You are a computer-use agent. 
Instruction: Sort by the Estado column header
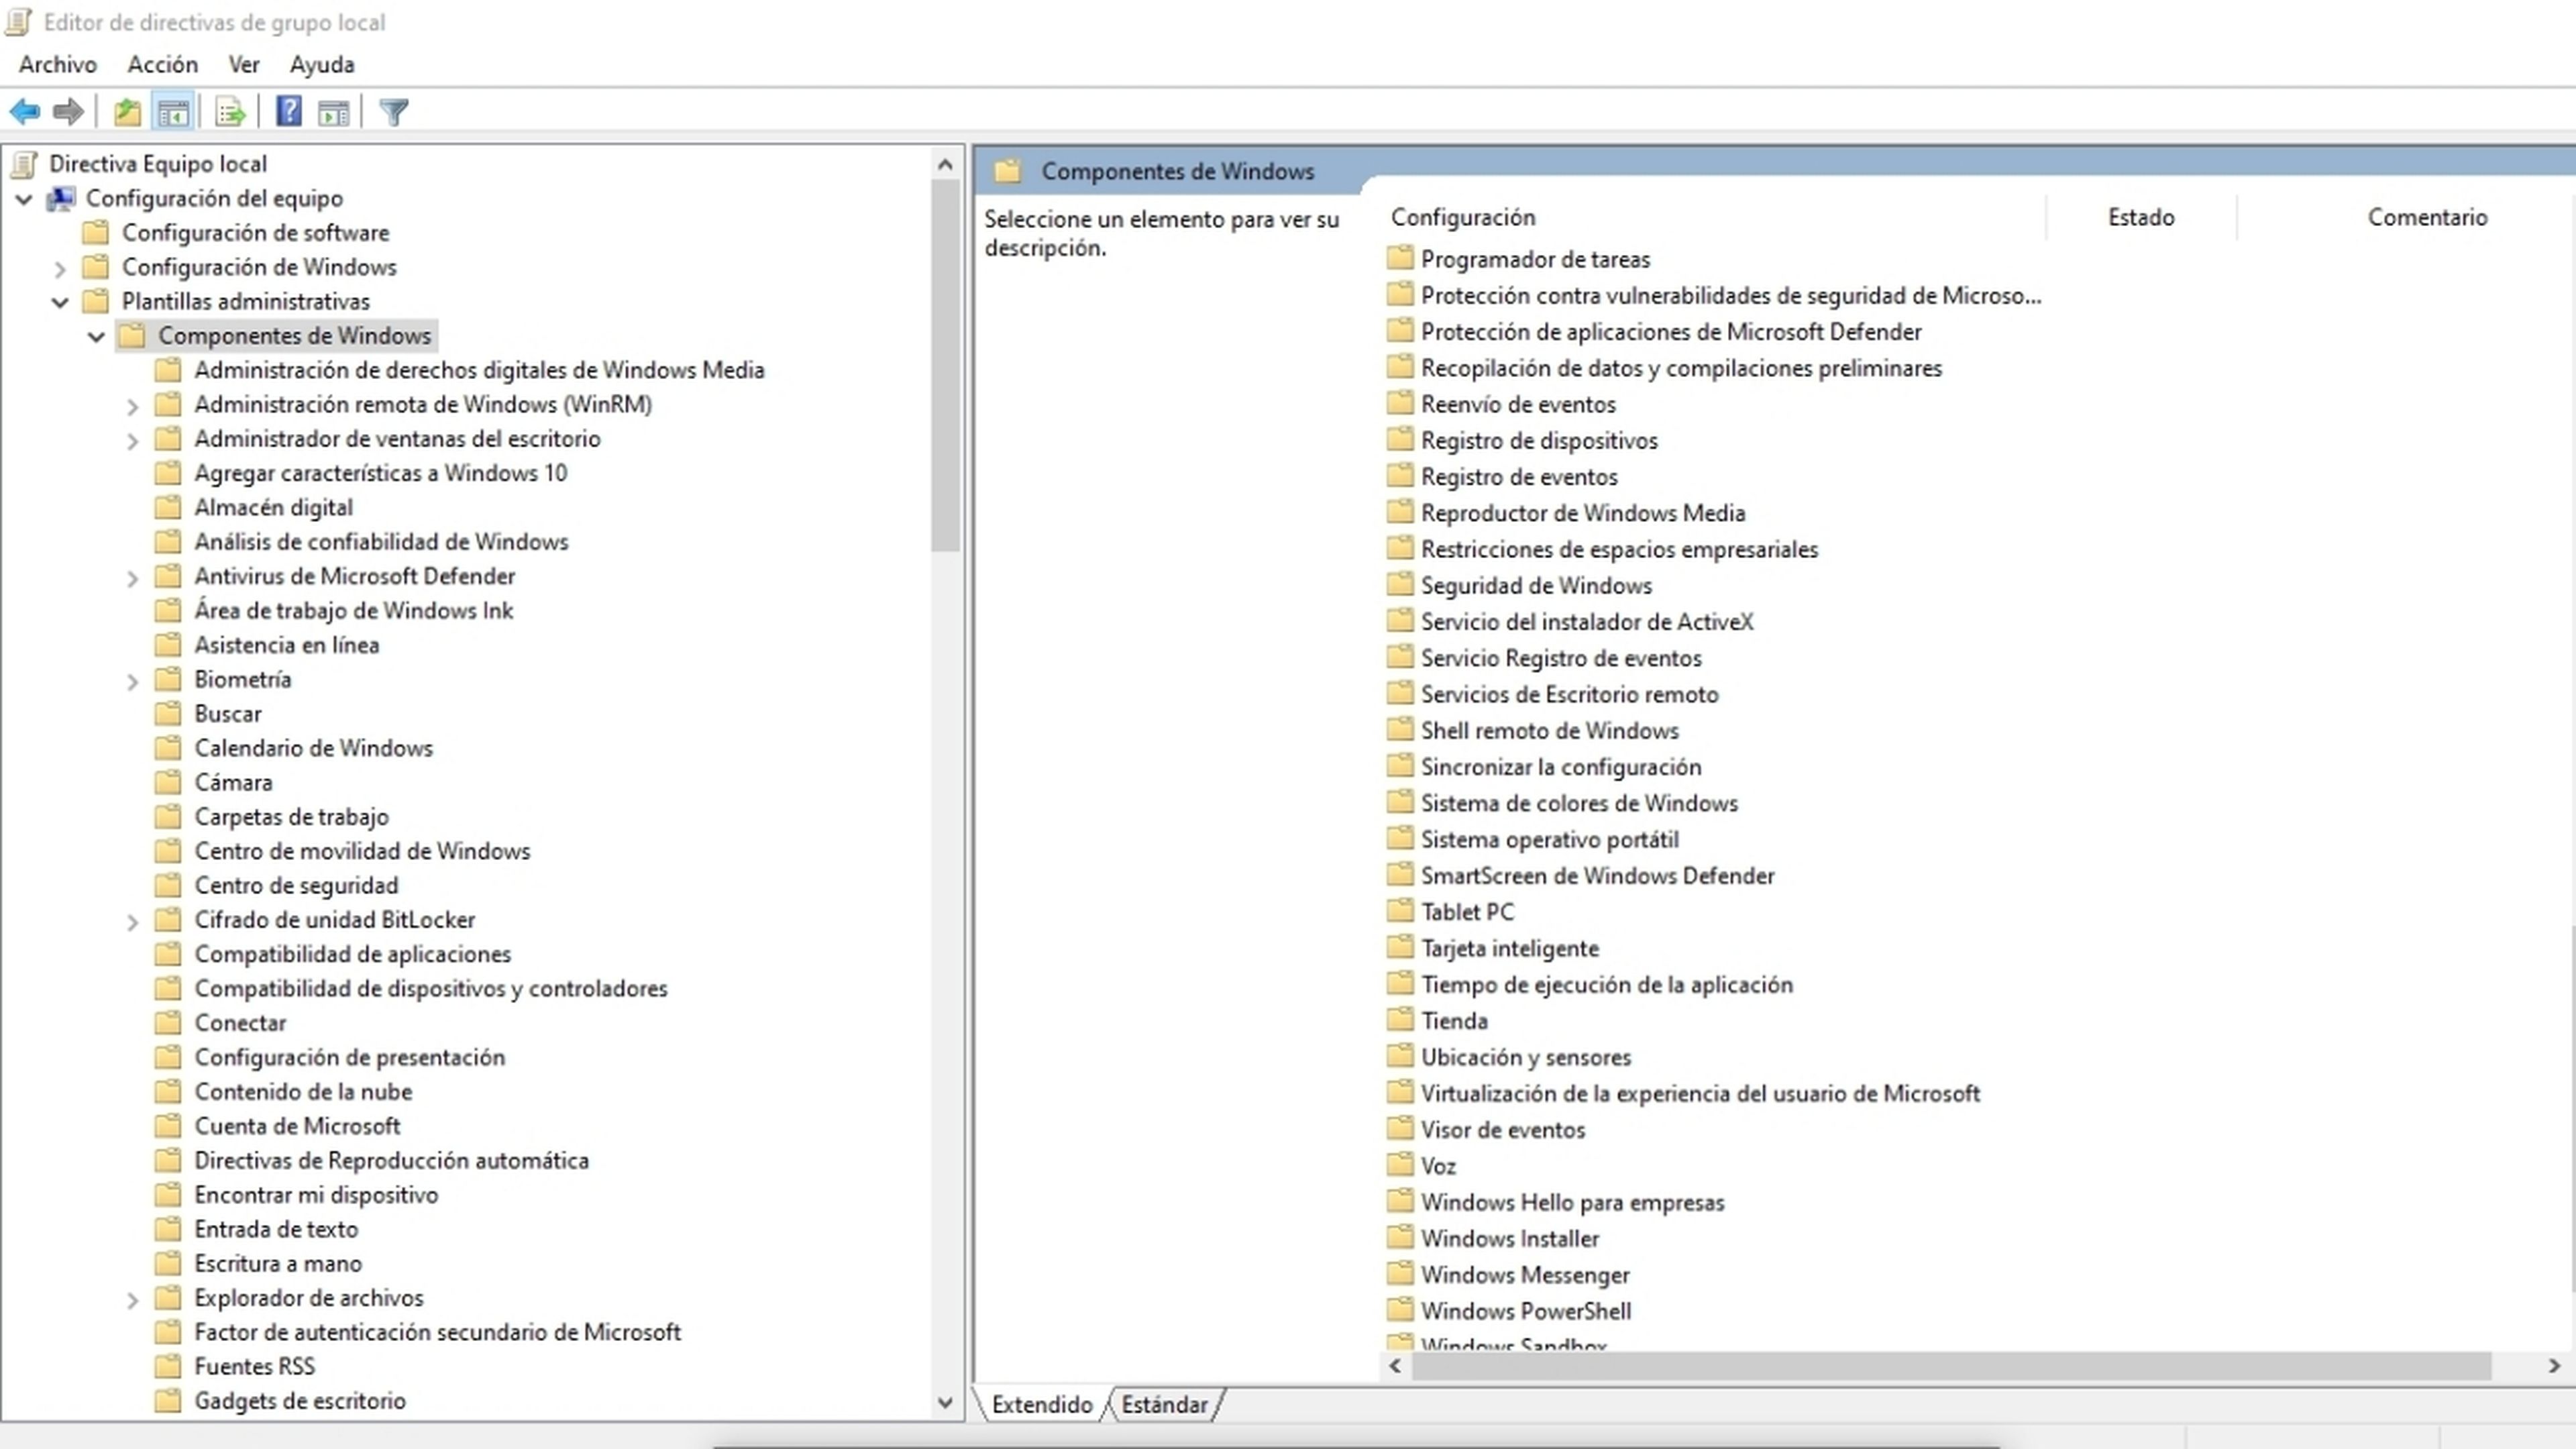[2141, 217]
